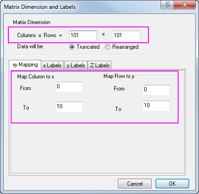
Task: Click the Cancel button
Action: point(135,184)
